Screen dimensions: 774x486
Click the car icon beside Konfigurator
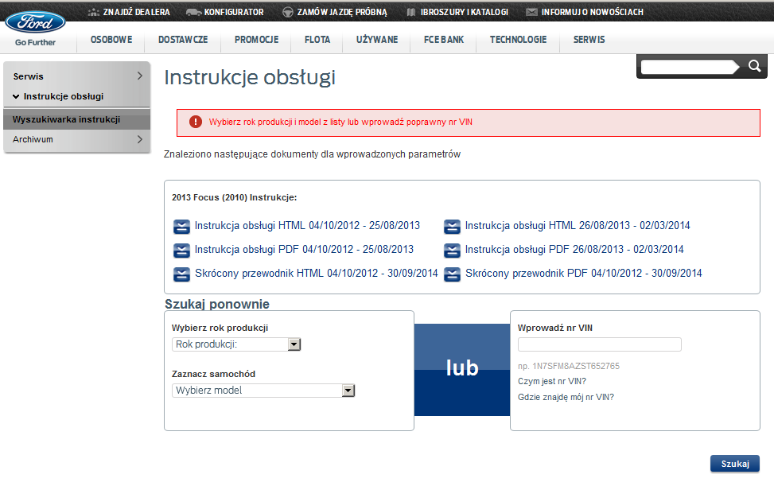click(x=193, y=13)
